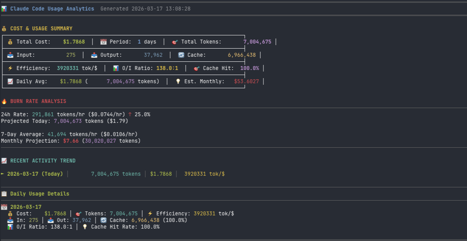The height and width of the screenshot is (241, 467).
Task: Click the outbox tray icon beside Out: 37,962
Action: click(51, 220)
